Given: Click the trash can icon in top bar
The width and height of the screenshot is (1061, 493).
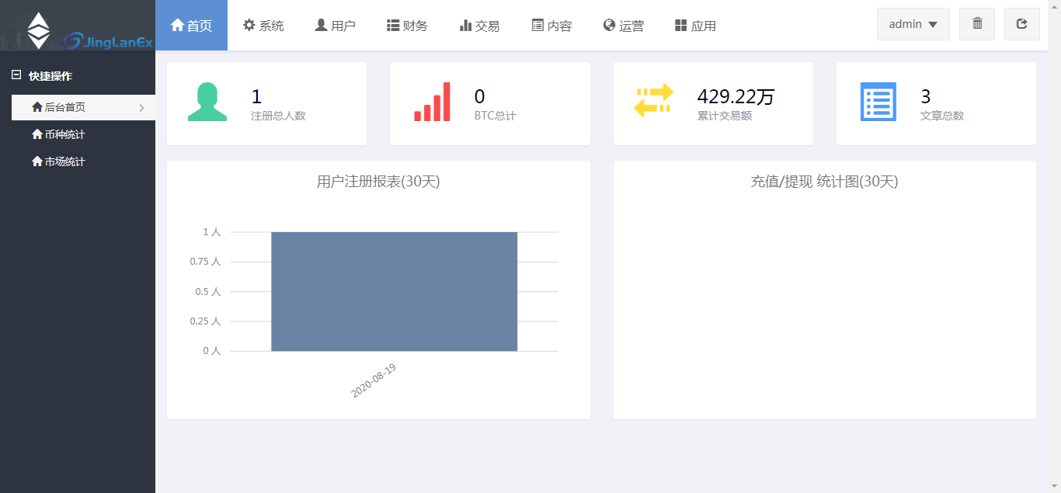Looking at the screenshot, I should pyautogui.click(x=977, y=24).
